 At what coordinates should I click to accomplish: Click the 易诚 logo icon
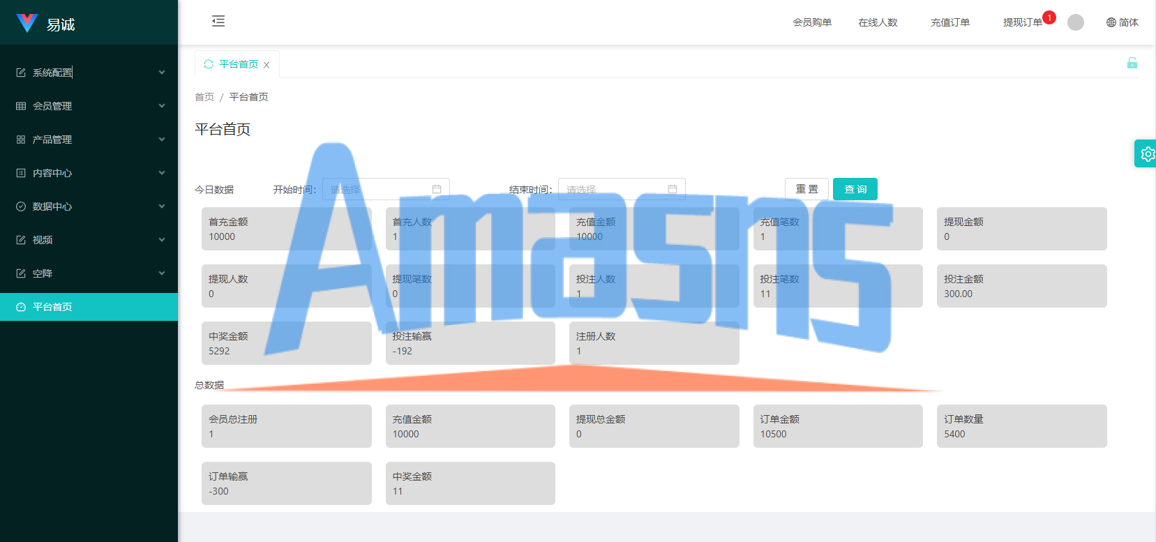(27, 23)
